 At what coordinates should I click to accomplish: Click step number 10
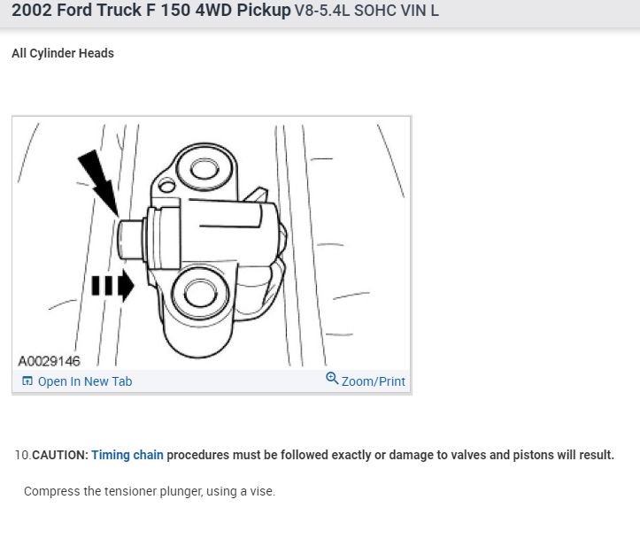[23, 455]
